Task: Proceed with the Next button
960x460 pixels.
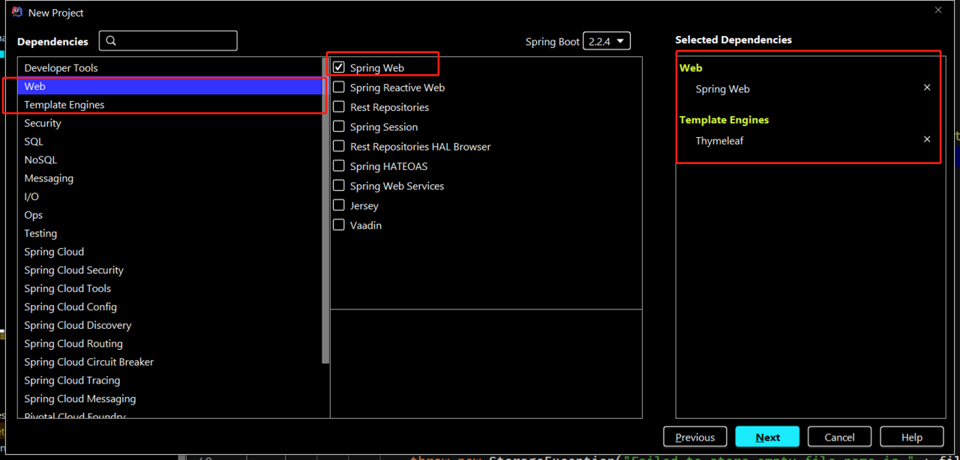Action: pos(767,437)
